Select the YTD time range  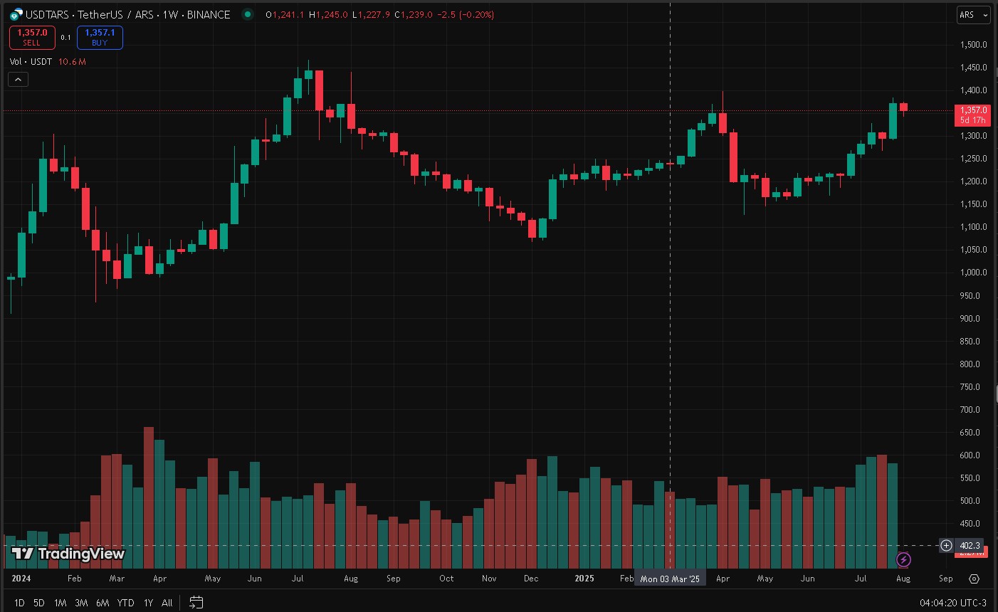click(125, 603)
